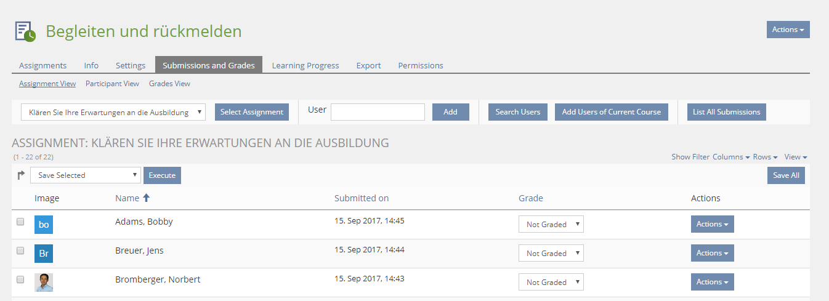Click the exercise clock icon beside the title
829x301 pixels.
(x=25, y=31)
